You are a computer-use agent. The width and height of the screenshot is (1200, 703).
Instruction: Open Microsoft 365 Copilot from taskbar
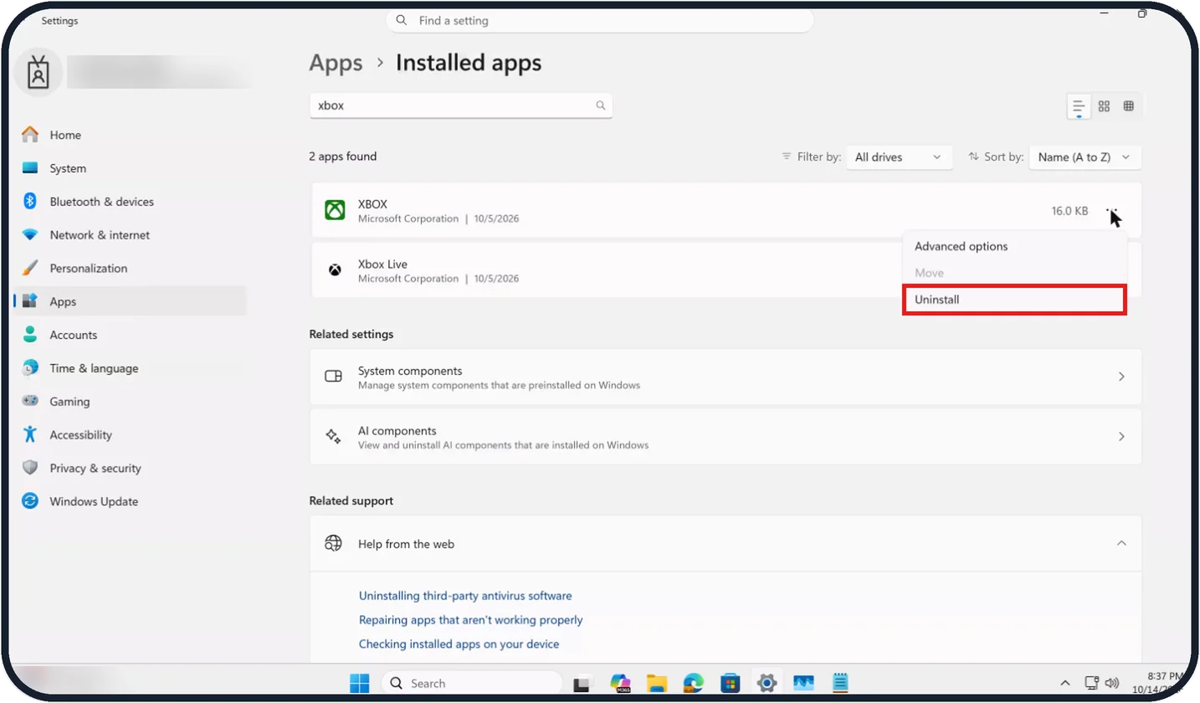coord(620,683)
